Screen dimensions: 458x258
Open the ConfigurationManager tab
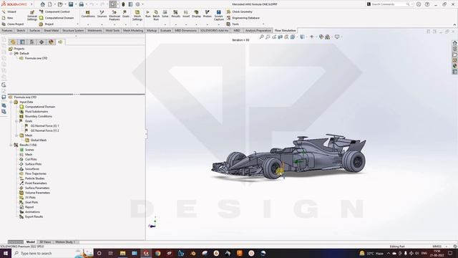coord(31,42)
